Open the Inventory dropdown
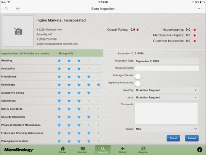This screenshot has height=155, width=206. (x=167, y=90)
